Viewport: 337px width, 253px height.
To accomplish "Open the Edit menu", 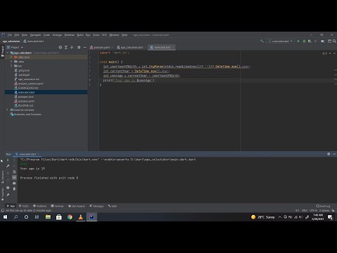I will [x=17, y=35].
